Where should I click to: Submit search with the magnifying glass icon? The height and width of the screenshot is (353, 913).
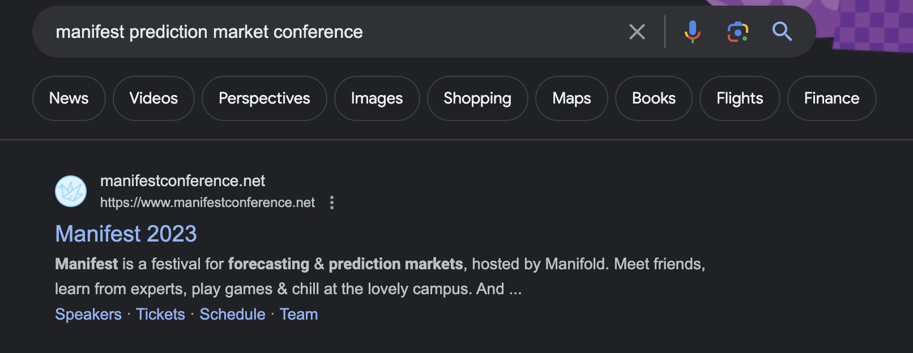782,32
